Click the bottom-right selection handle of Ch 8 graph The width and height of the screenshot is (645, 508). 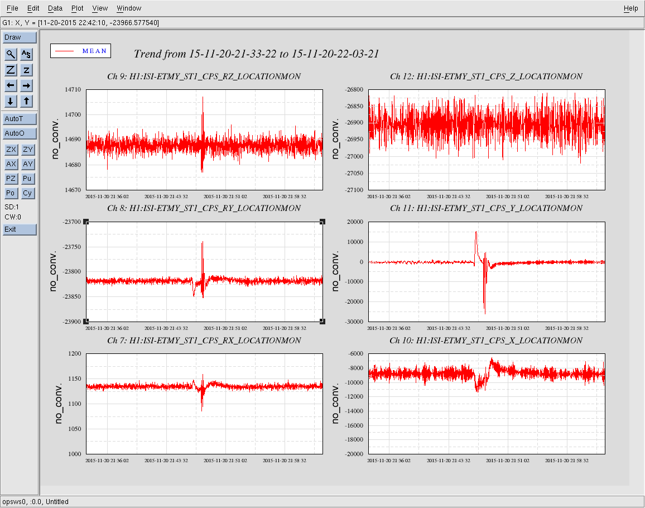323,321
